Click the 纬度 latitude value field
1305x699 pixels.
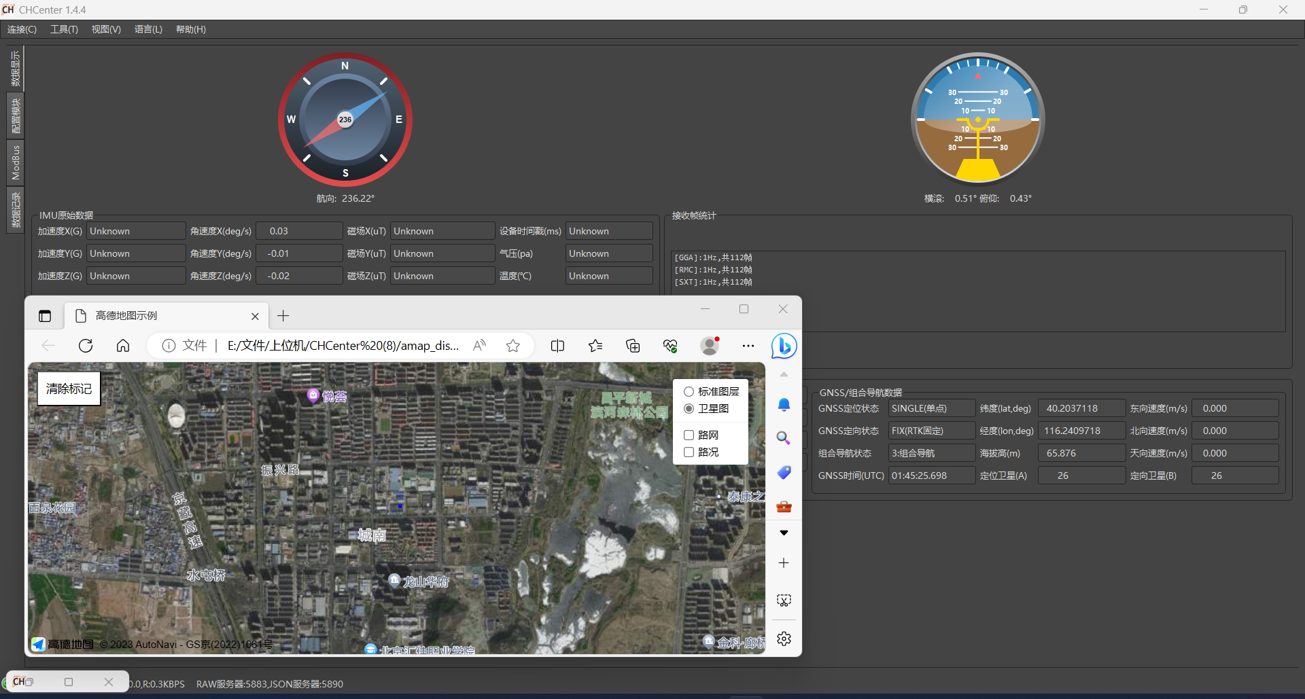pos(1081,408)
